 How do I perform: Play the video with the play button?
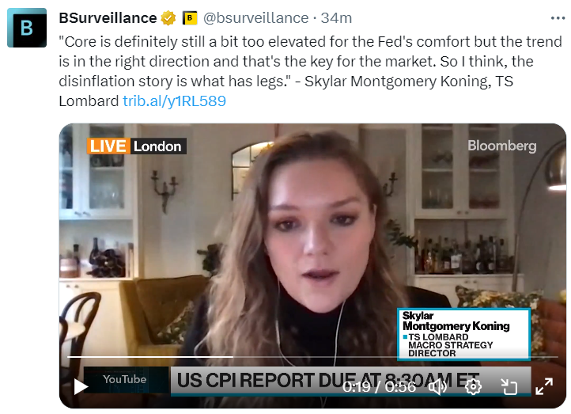click(81, 386)
